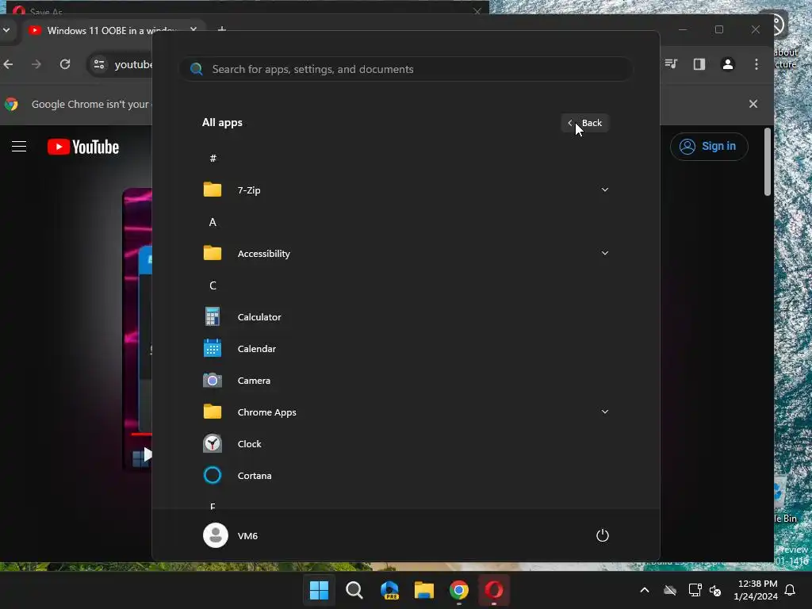
Task: Go Back to pinned apps
Action: [x=585, y=123]
